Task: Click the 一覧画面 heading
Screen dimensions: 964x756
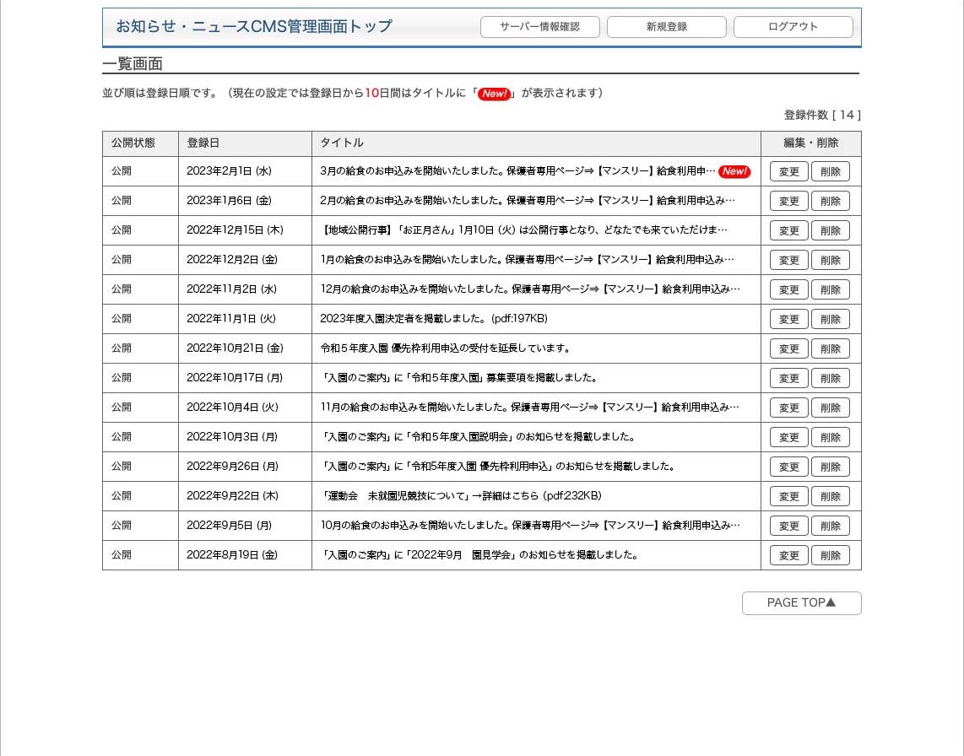Action: [133, 64]
